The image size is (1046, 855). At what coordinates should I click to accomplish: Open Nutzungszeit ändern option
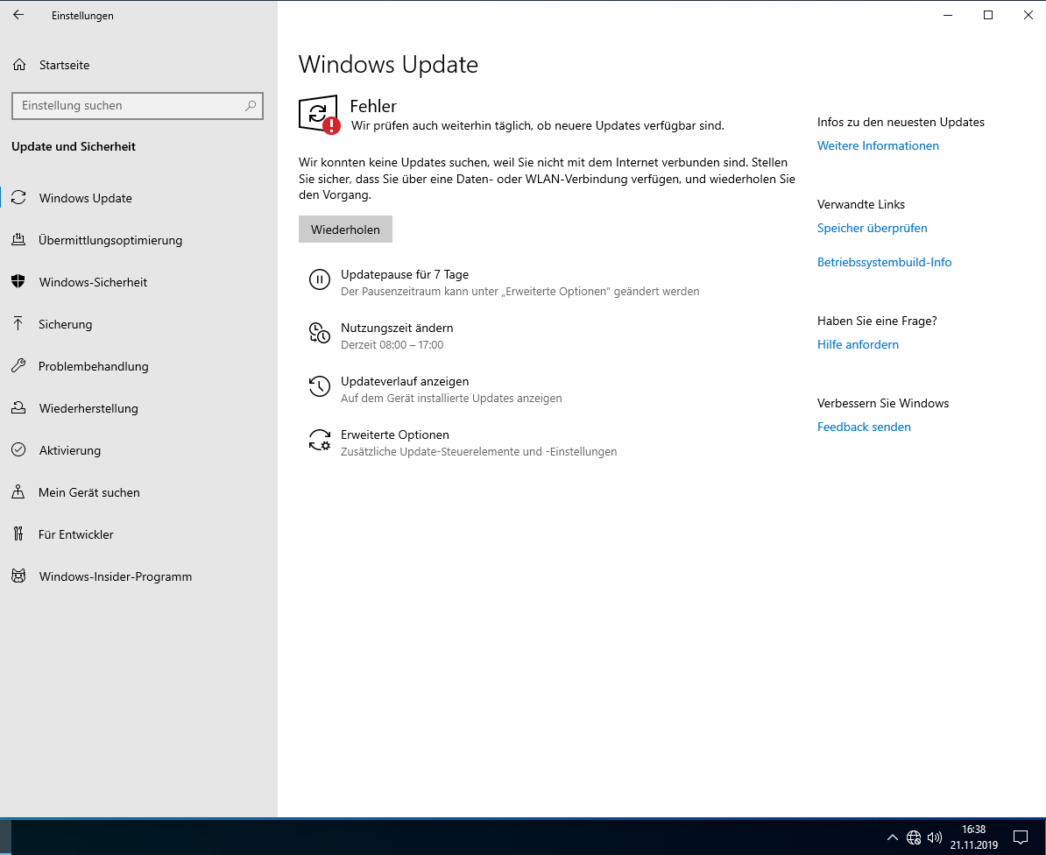tap(397, 328)
